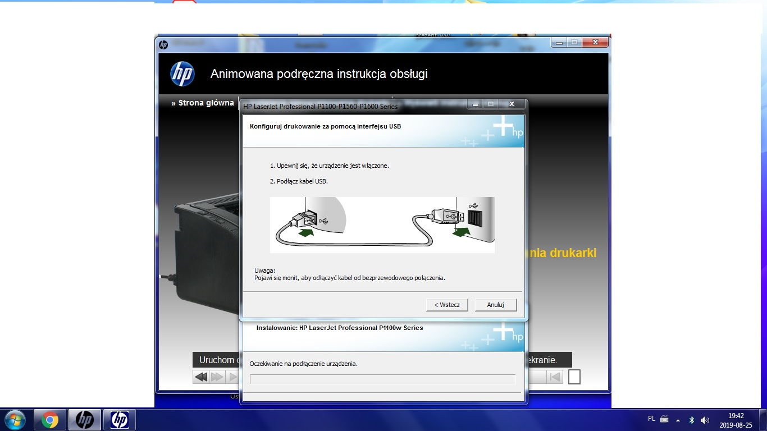The image size is (767, 431).
Task: Click the small HP icon in the guide title bar
Action: [163, 44]
